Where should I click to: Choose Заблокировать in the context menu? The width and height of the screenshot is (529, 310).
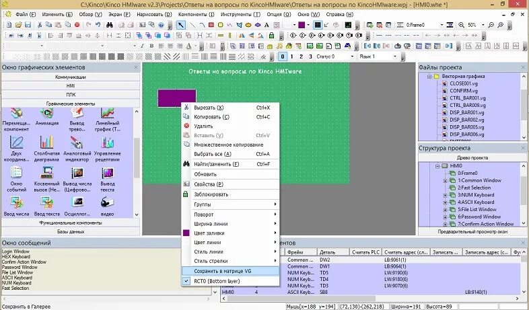[230, 194]
